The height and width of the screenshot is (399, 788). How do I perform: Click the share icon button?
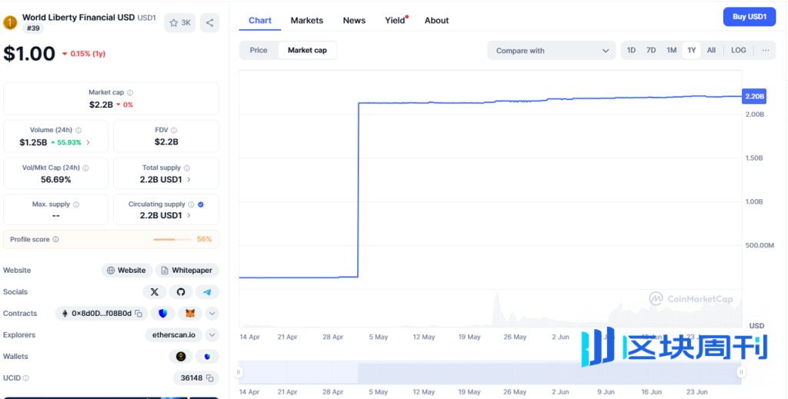pyautogui.click(x=209, y=22)
